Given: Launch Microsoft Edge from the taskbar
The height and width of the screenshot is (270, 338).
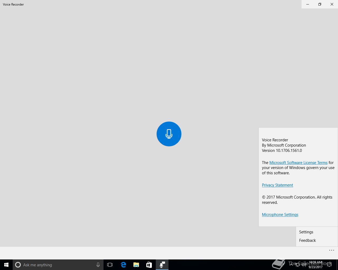Looking at the screenshot, I should click(x=123, y=265).
